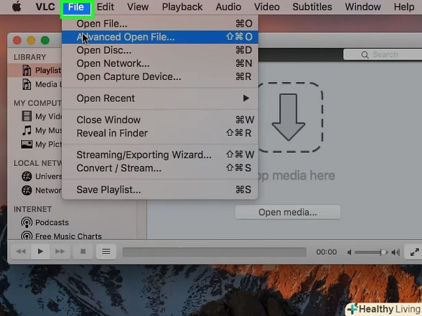
Task: Adjust the volume slider
Action: tap(371, 252)
